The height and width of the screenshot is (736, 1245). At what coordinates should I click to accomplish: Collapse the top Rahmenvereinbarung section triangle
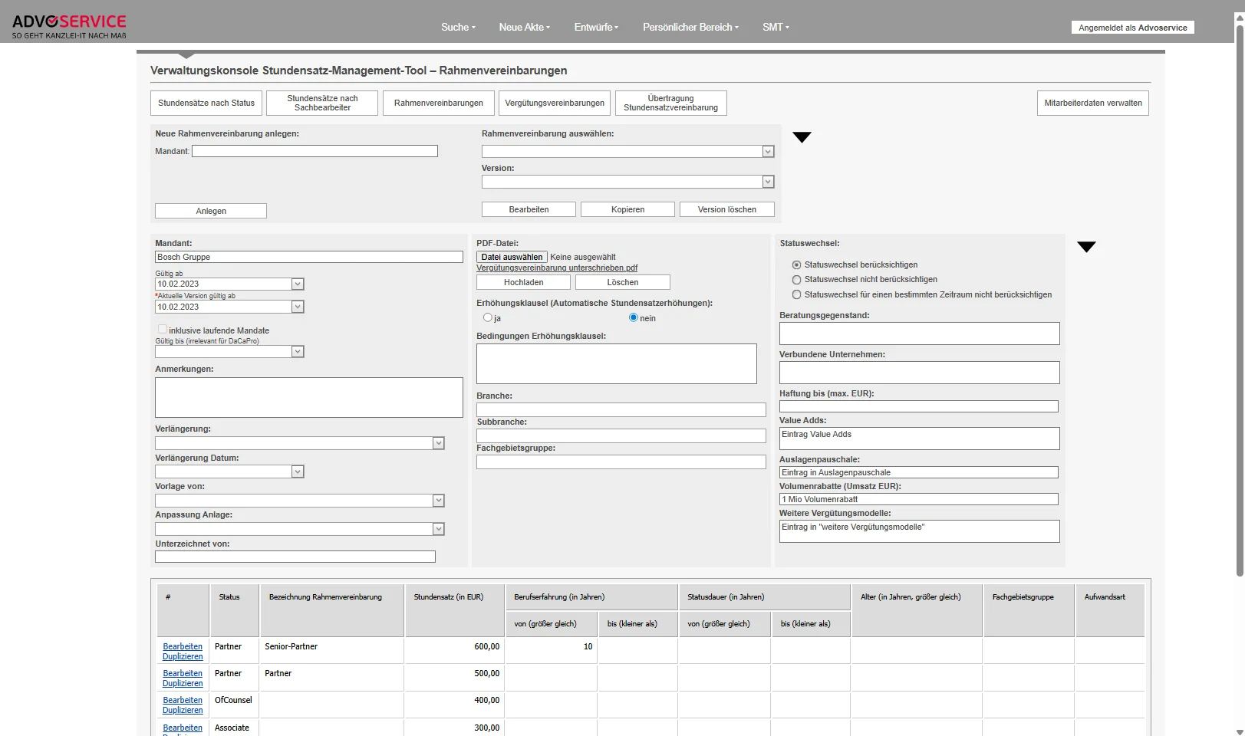pyautogui.click(x=802, y=137)
